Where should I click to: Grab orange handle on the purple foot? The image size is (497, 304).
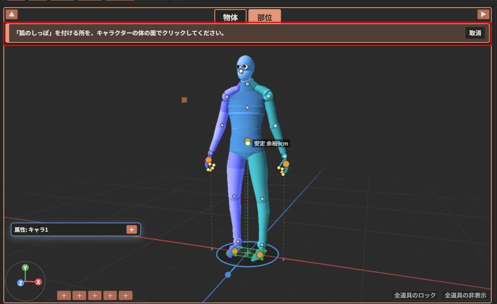235,251
